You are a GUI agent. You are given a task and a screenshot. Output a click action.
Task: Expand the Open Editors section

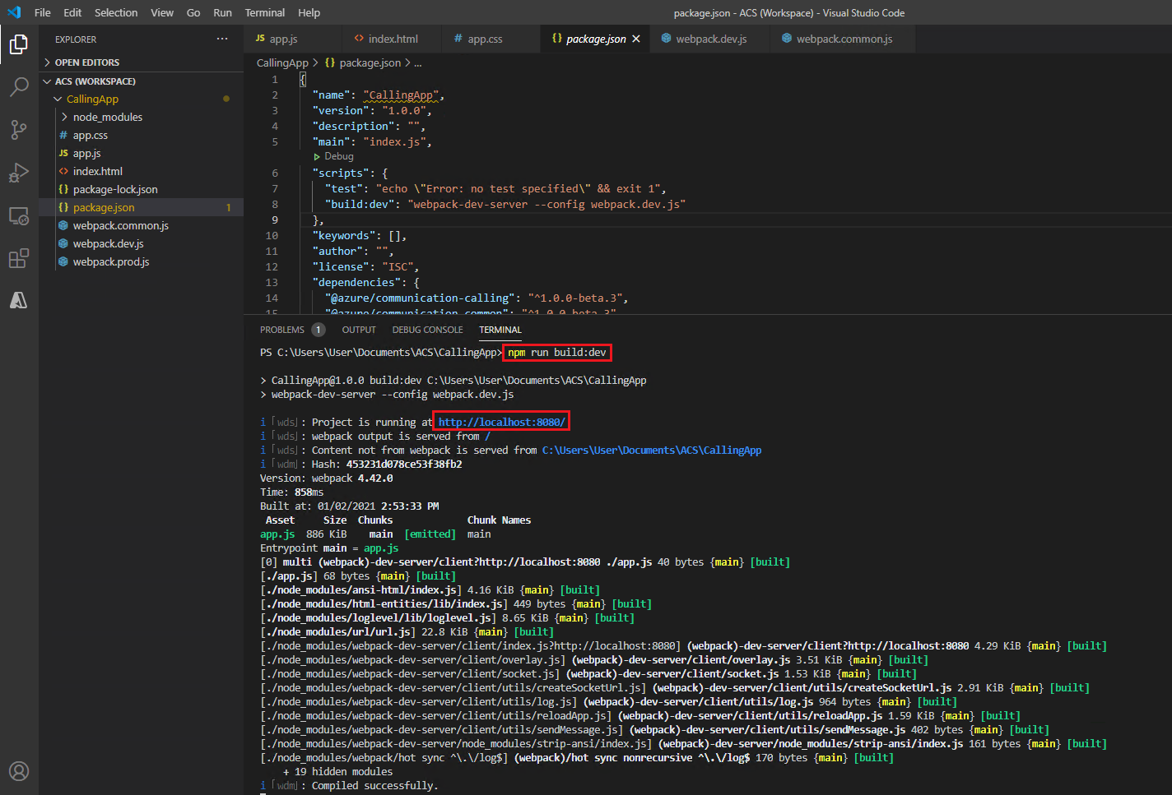coord(87,62)
